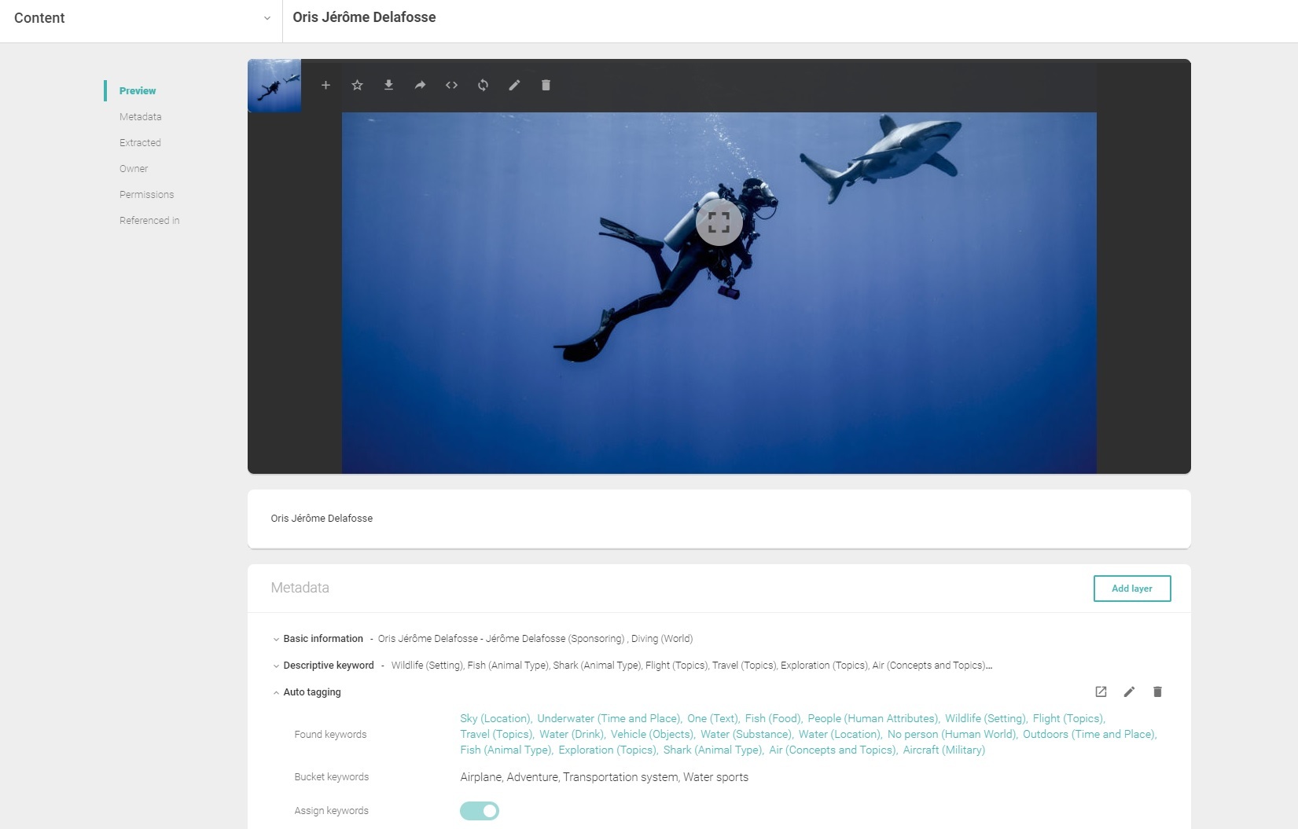The image size is (1298, 829).
Task: Click the Vehicle (Objects) keyword link
Action: point(653,734)
